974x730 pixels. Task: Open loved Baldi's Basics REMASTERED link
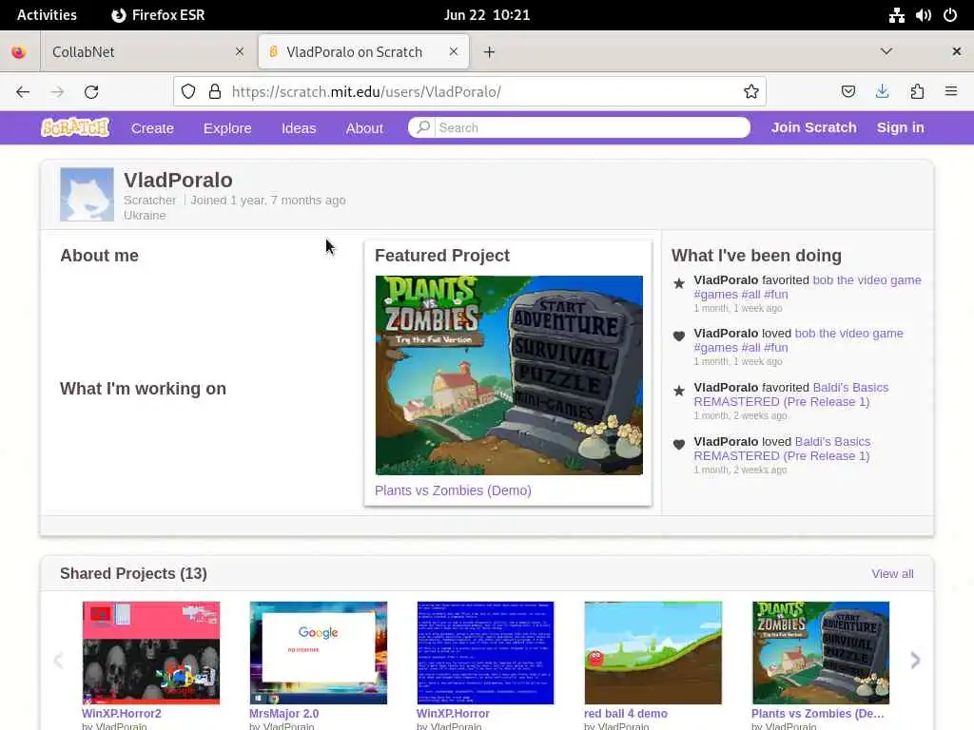tap(782, 449)
